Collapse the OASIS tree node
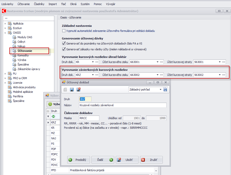The image size is (231, 175). click(x=5, y=33)
